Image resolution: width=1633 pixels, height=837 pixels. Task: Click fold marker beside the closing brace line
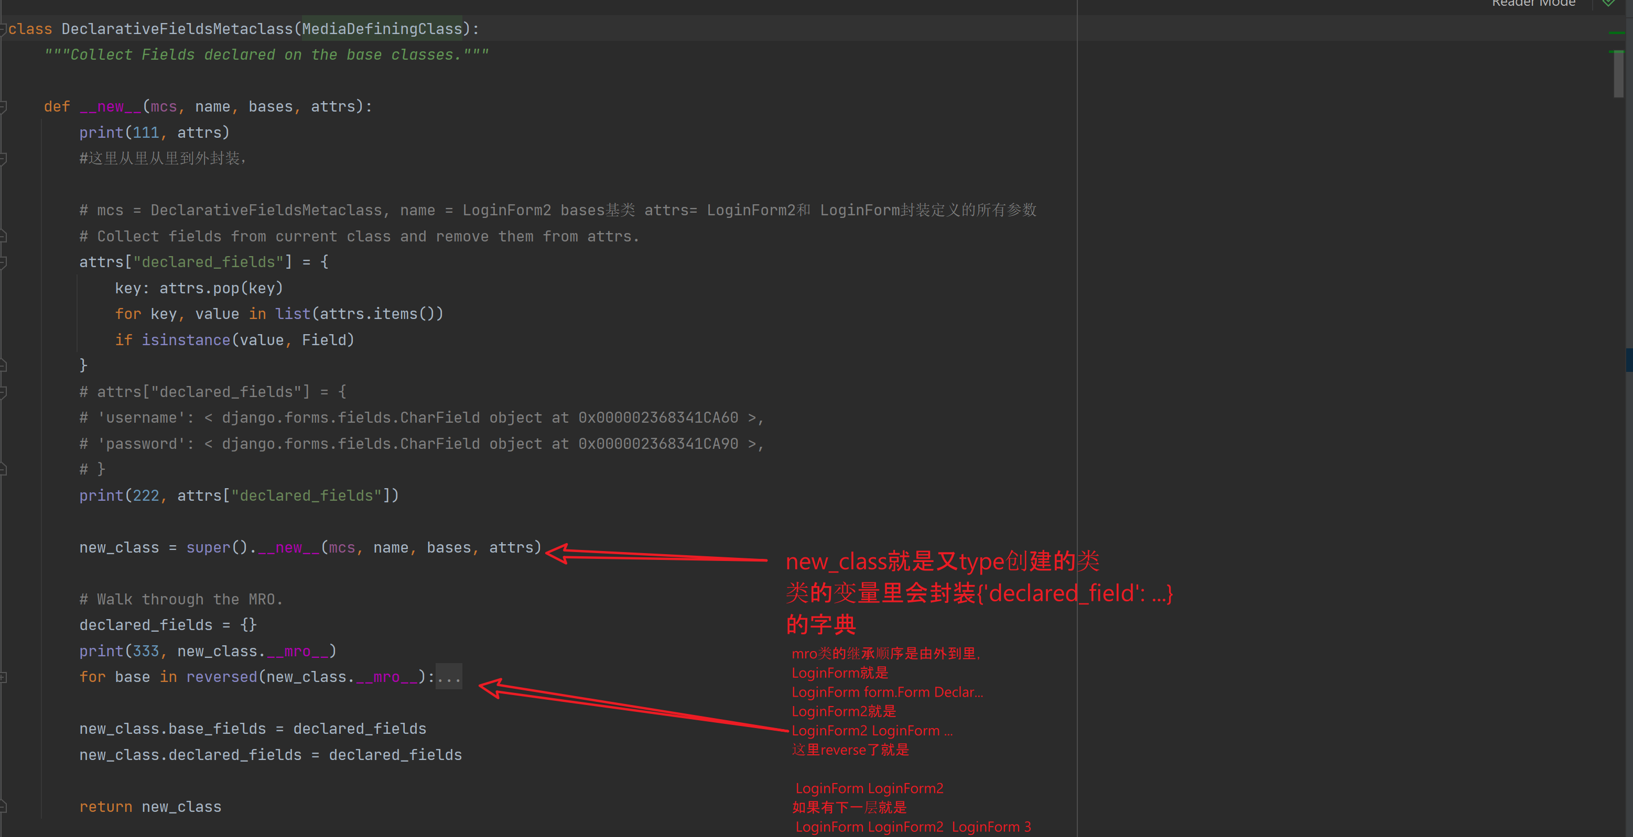3,366
